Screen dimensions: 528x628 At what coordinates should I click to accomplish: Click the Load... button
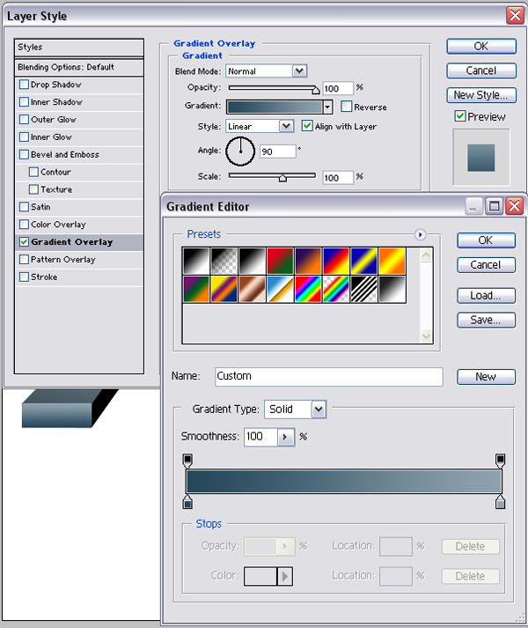point(486,296)
